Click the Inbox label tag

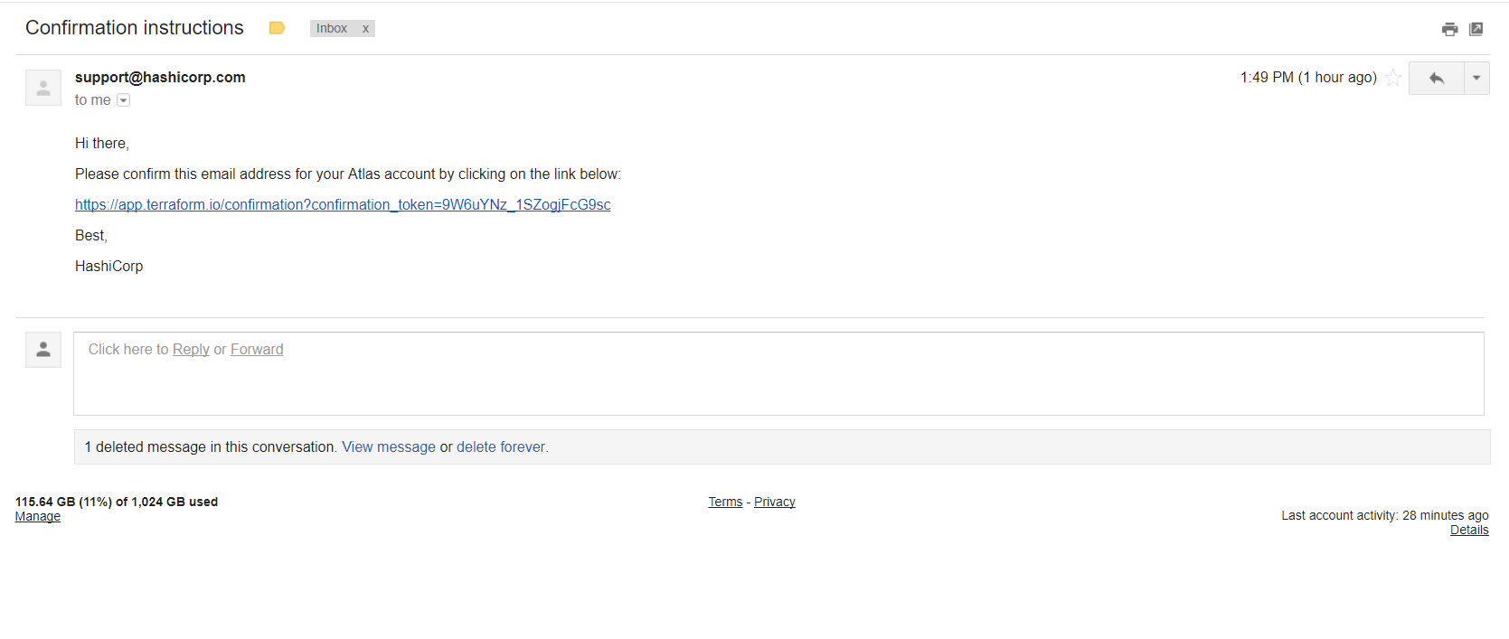(332, 29)
